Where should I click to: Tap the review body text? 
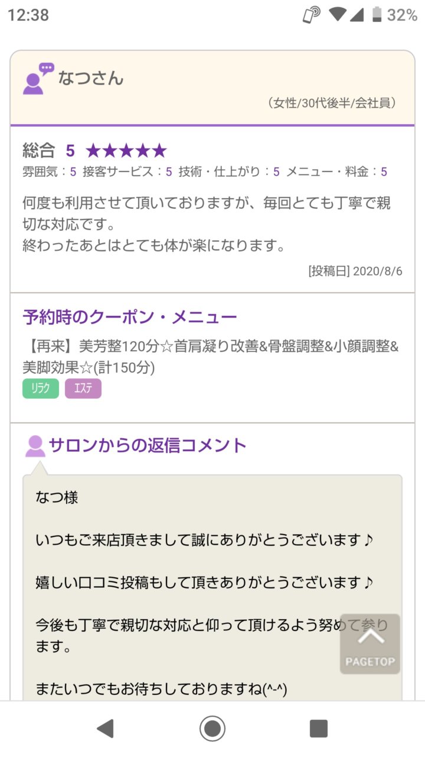pos(207,224)
